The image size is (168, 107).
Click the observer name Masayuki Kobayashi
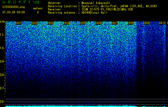coord(96,3)
